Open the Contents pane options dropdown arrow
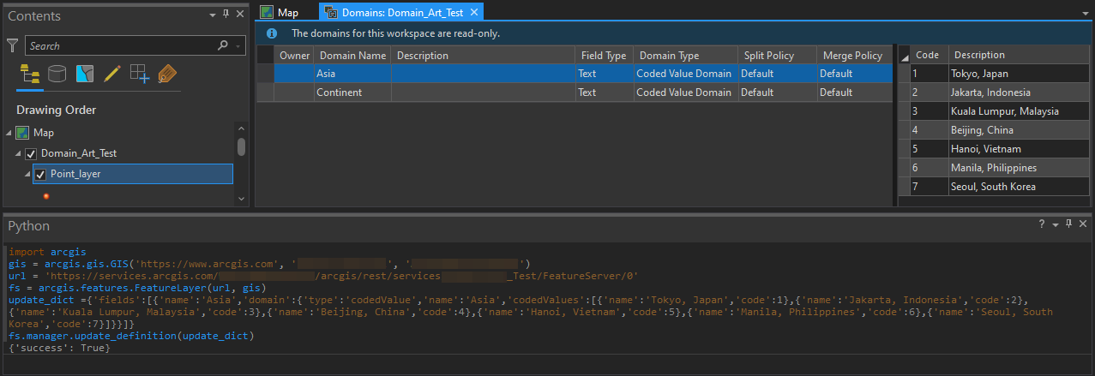The width and height of the screenshot is (1095, 376). [213, 15]
